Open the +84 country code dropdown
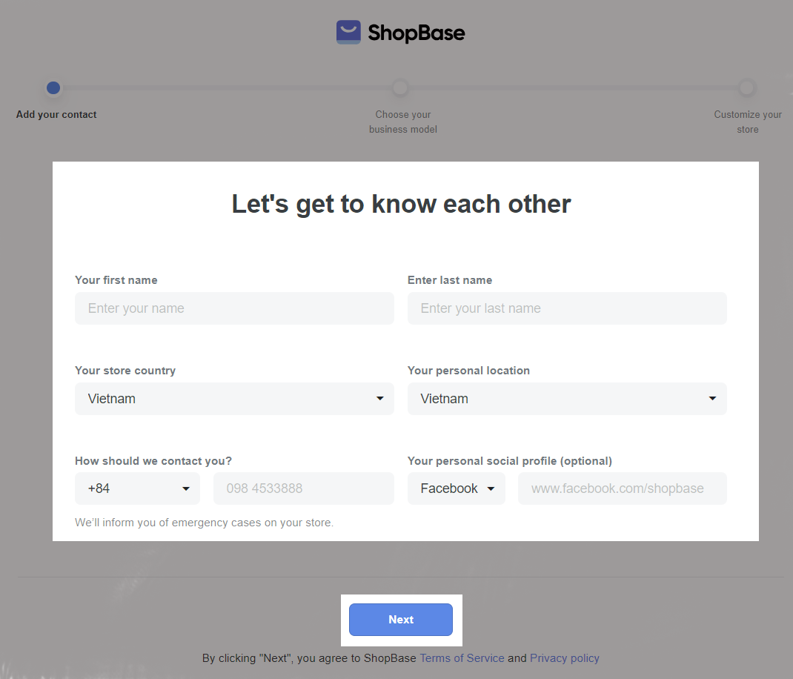 point(137,488)
